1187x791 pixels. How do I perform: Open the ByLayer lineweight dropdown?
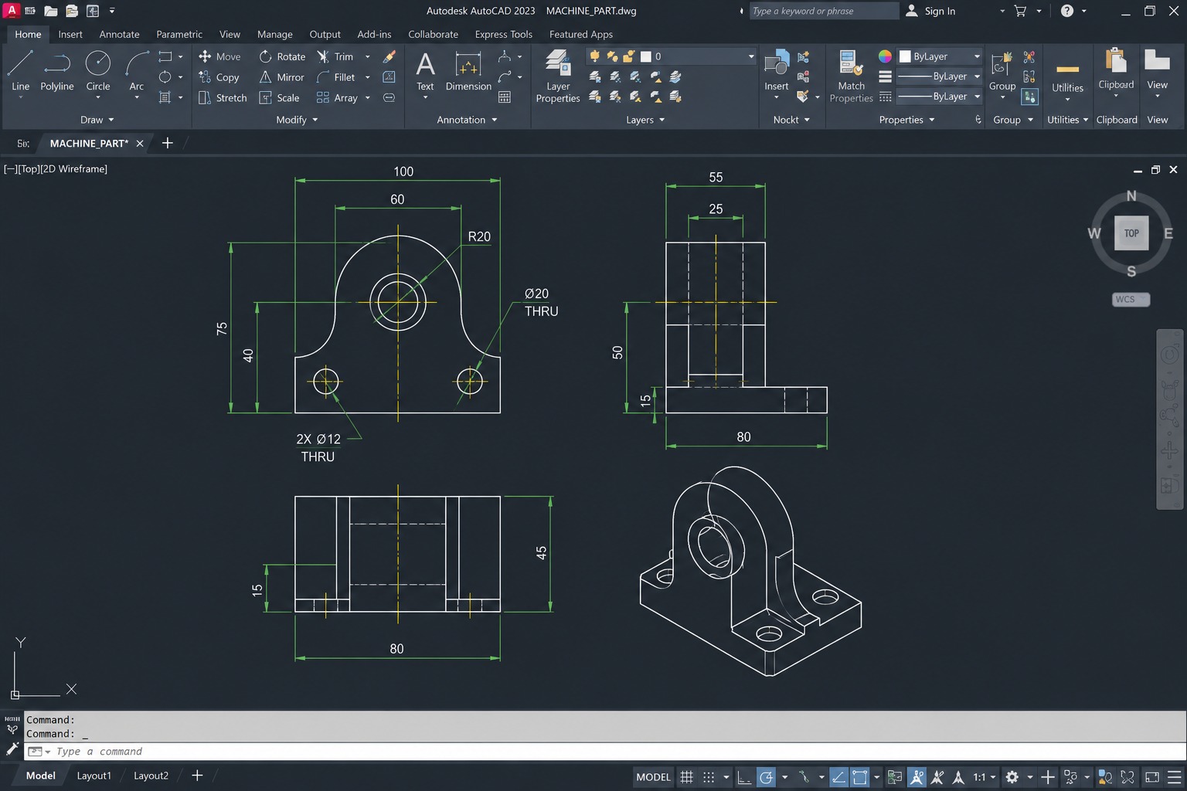939,76
